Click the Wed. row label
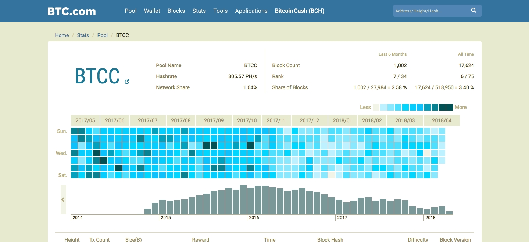 61,153
